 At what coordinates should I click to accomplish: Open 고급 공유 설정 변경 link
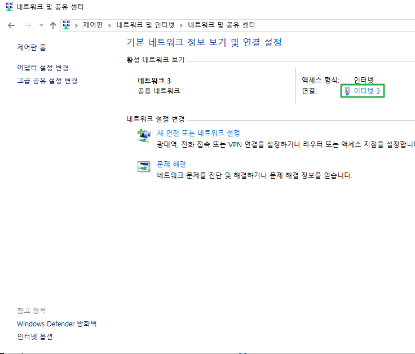(47, 81)
